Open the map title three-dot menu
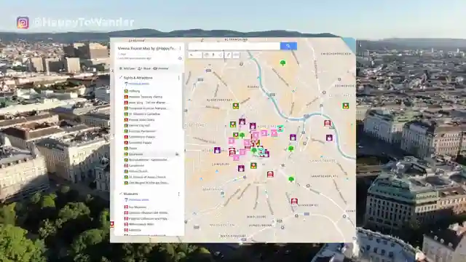The width and height of the screenshot is (466, 262). pos(180,48)
